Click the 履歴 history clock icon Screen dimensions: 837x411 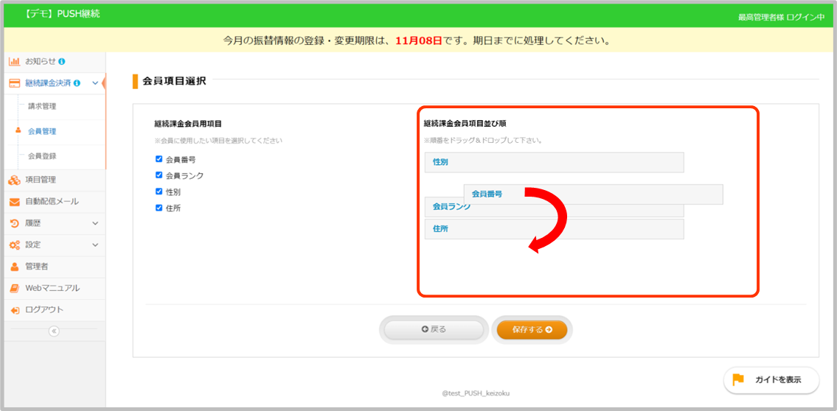point(14,223)
